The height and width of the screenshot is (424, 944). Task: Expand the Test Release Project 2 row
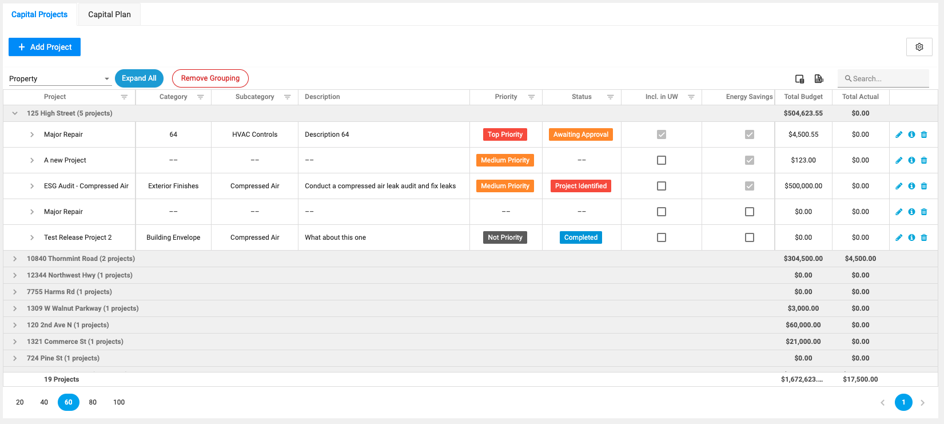point(32,237)
